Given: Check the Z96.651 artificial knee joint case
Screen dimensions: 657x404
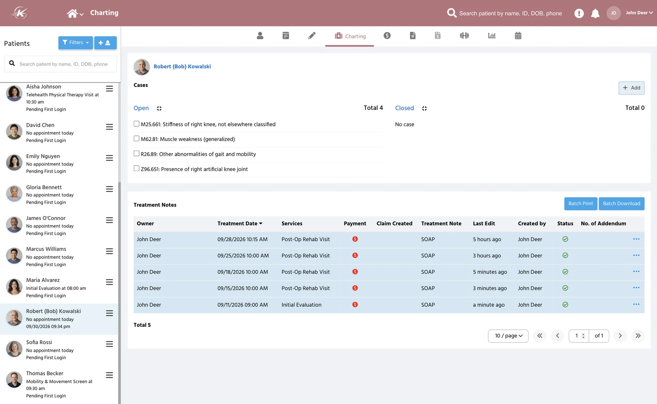Looking at the screenshot, I should [x=136, y=169].
